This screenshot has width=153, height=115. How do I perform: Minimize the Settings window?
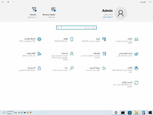(14, 2)
